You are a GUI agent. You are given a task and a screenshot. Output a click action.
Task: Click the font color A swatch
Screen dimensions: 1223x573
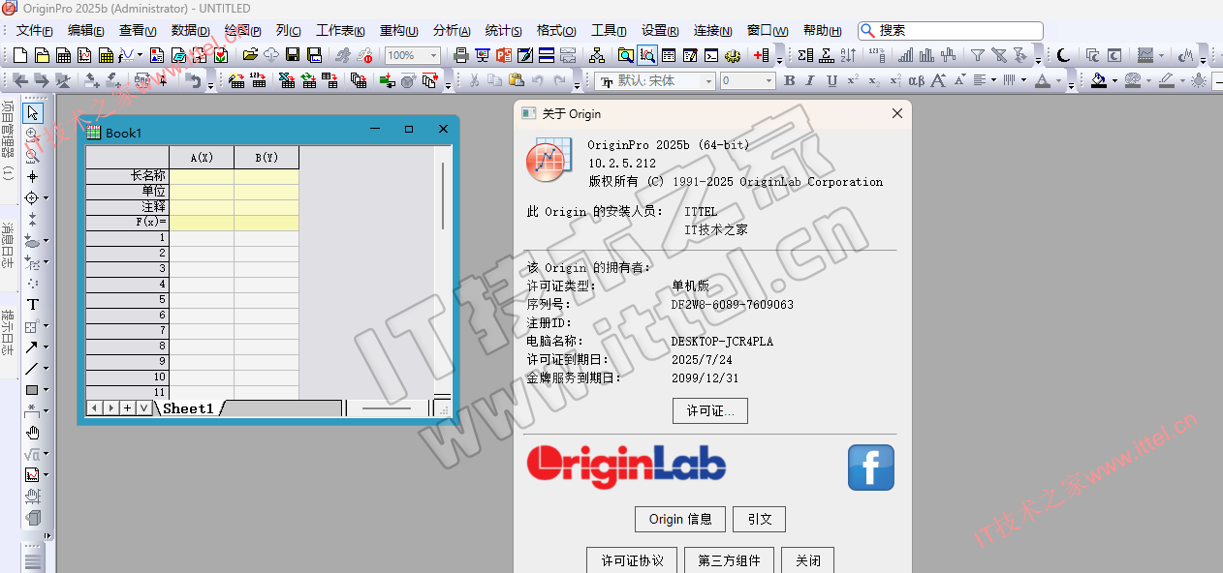pos(1042,80)
